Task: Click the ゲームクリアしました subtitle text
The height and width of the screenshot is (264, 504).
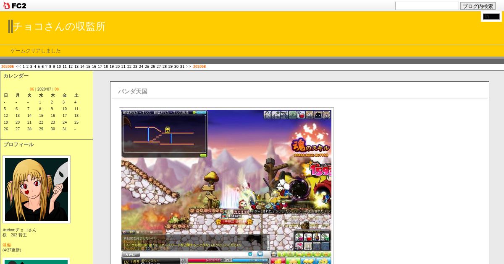Action: click(x=36, y=51)
